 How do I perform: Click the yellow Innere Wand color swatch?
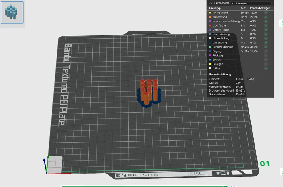point(210,13)
